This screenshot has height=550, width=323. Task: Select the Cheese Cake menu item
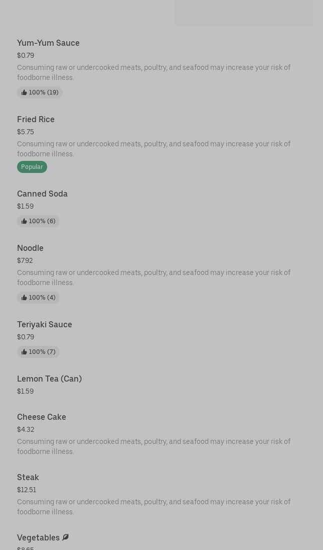point(42,417)
